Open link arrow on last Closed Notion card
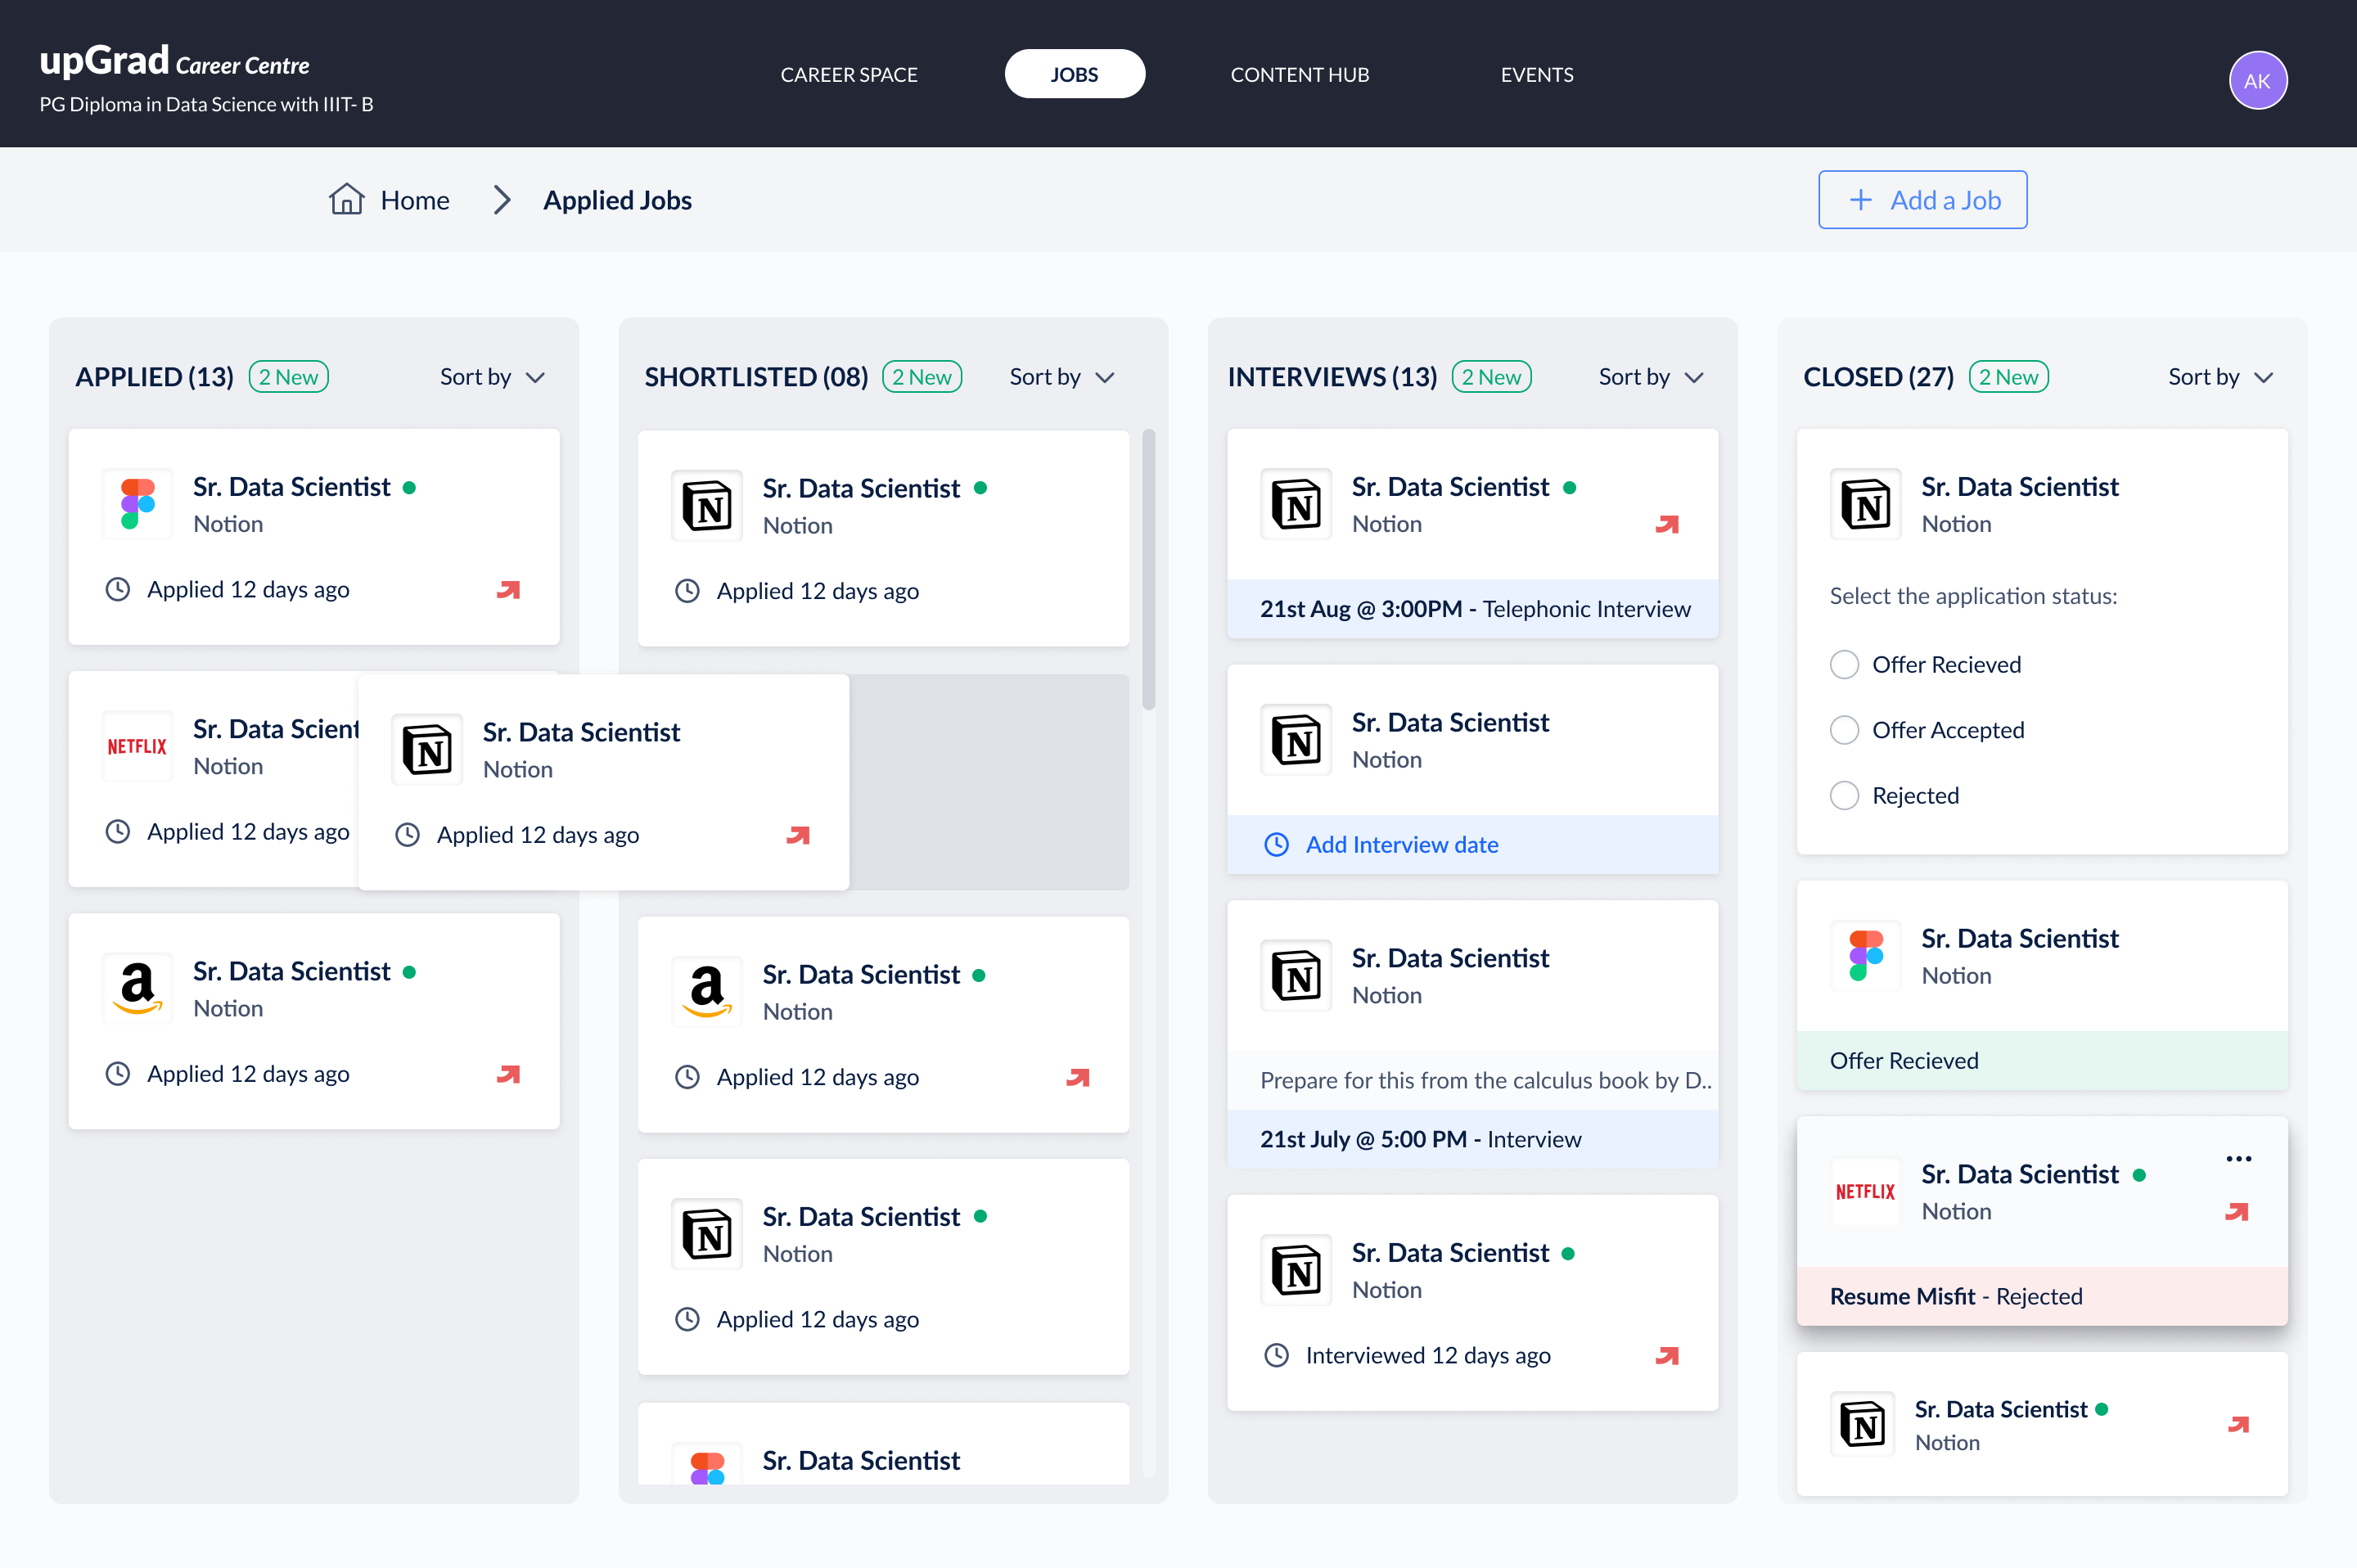The height and width of the screenshot is (1568, 2357). point(2239,1424)
